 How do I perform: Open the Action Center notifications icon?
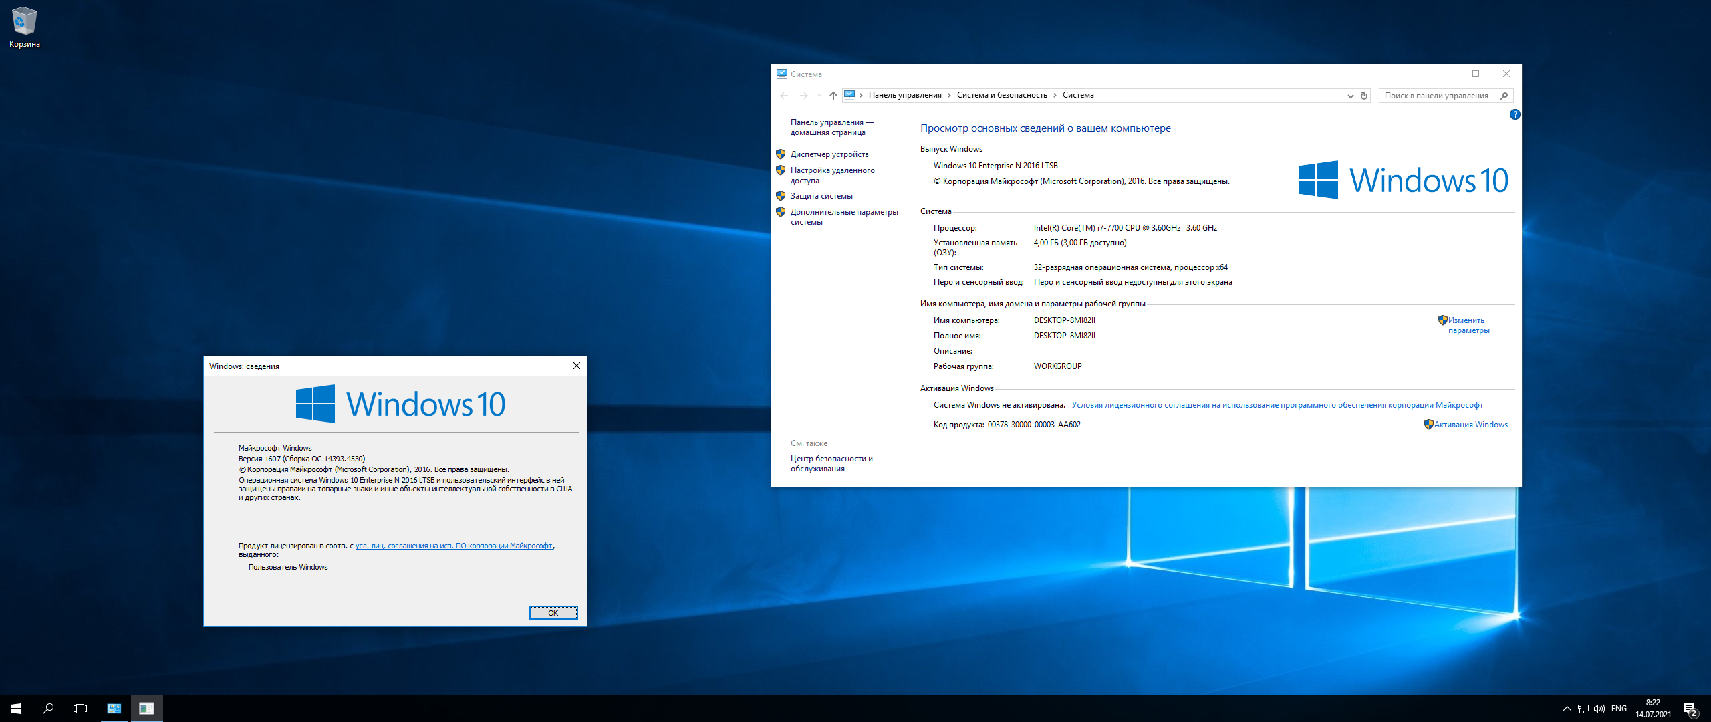tap(1690, 709)
